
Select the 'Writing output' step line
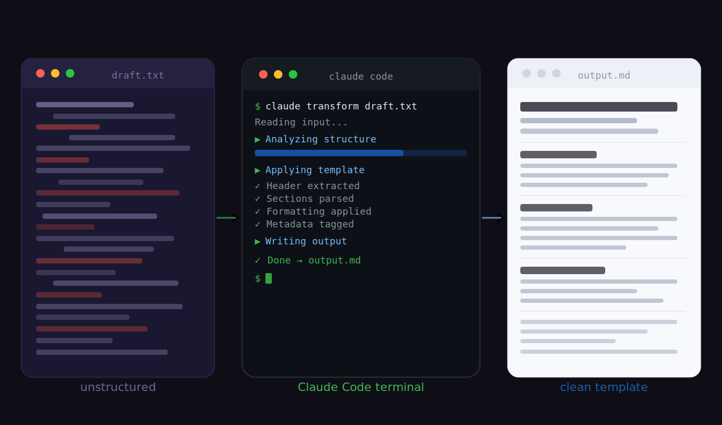(300, 241)
